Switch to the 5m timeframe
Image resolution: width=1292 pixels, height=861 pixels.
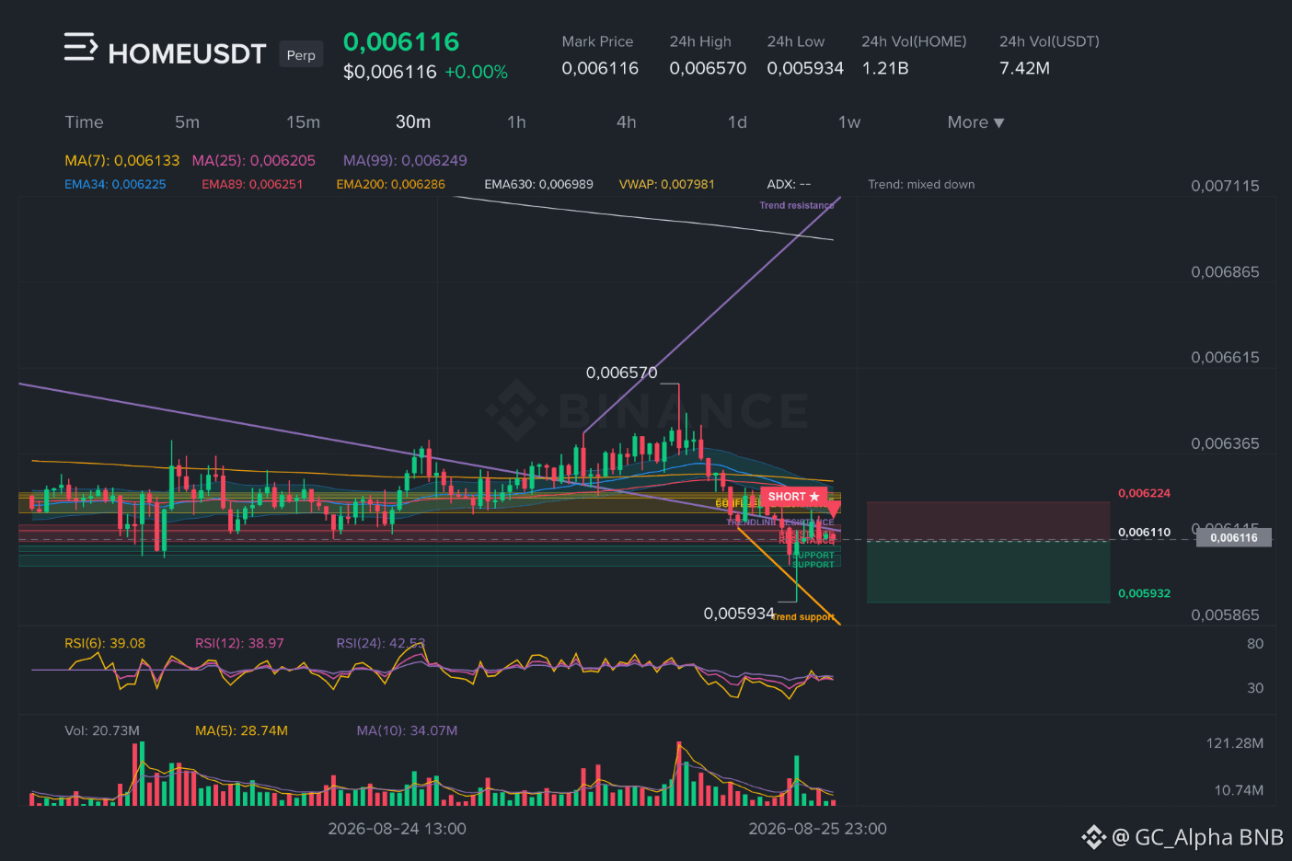click(x=187, y=122)
